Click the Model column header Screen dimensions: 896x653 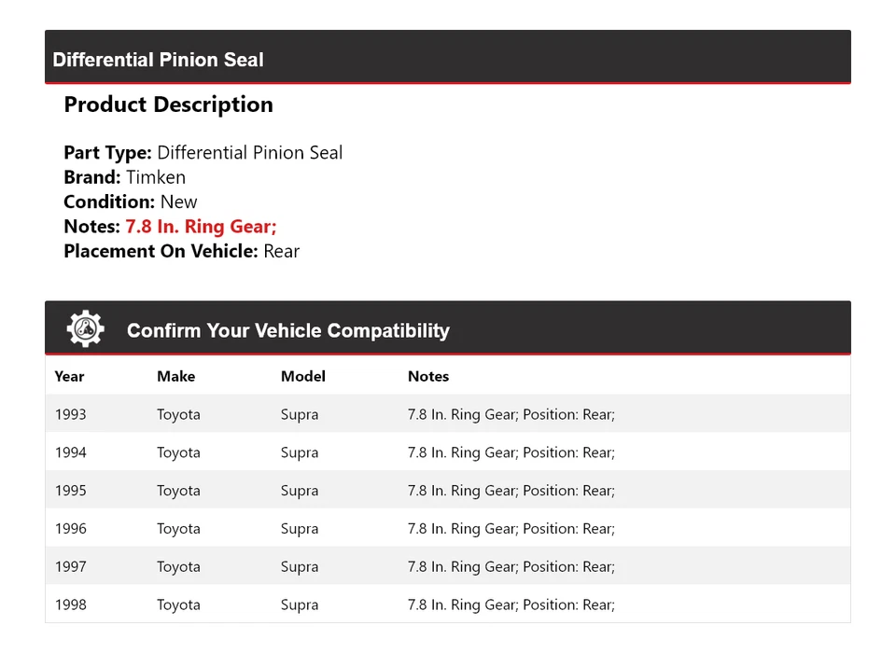coord(302,376)
